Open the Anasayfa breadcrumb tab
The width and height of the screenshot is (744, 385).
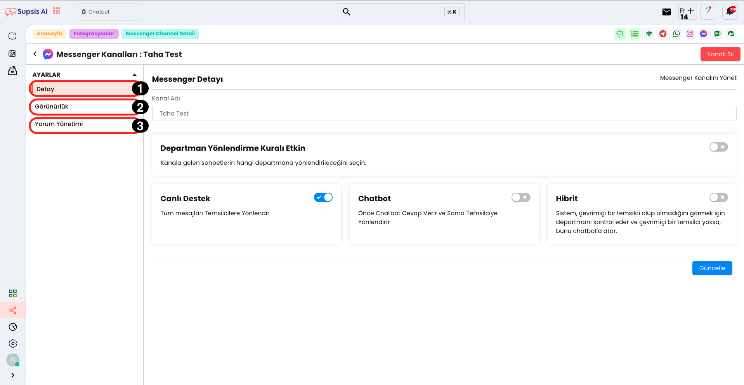49,34
